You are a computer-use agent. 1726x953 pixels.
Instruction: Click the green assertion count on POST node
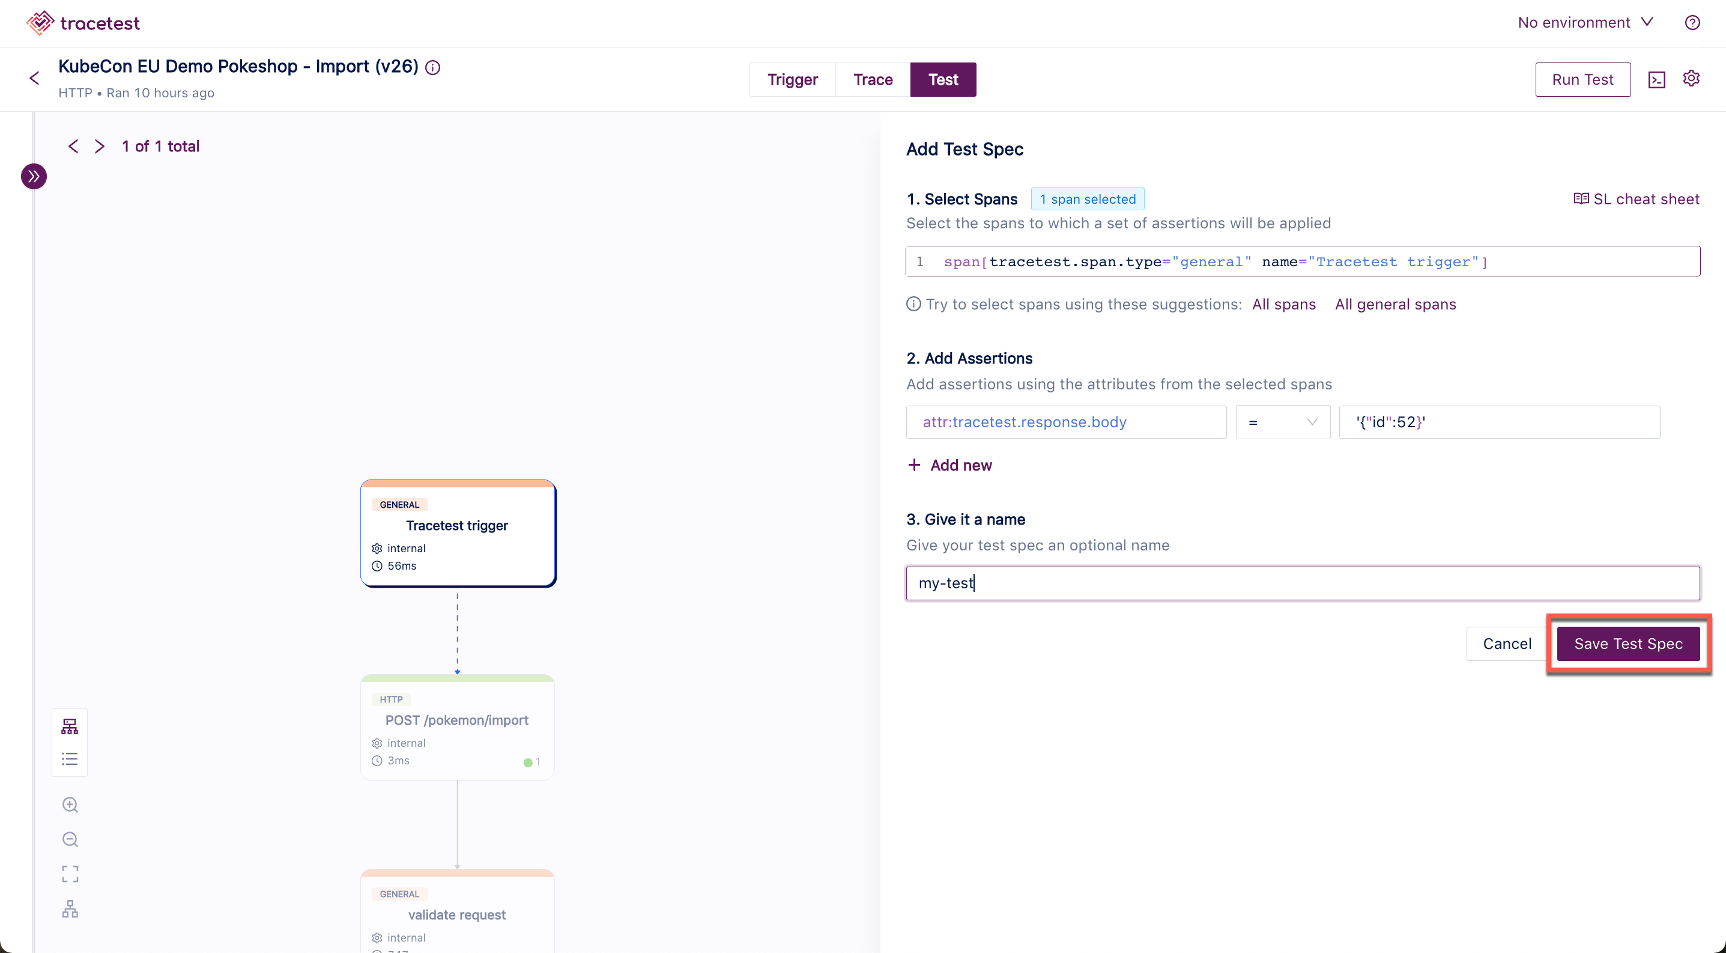(x=532, y=762)
